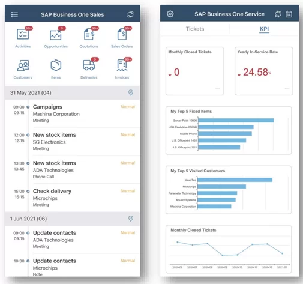Open the settings gear in Service app
Viewport: 303px width, 284px height.
point(170,14)
